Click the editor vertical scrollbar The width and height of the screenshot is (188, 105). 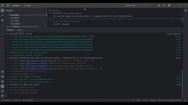(182, 20)
